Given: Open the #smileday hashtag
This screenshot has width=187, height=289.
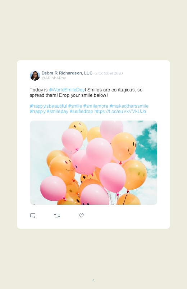Looking at the screenshot, I should coord(58,112).
